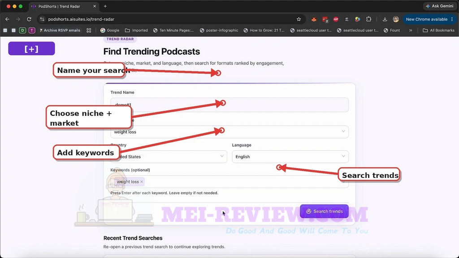Click the purple [+] sidebar button
Image resolution: width=459 pixels, height=258 pixels.
tap(32, 48)
